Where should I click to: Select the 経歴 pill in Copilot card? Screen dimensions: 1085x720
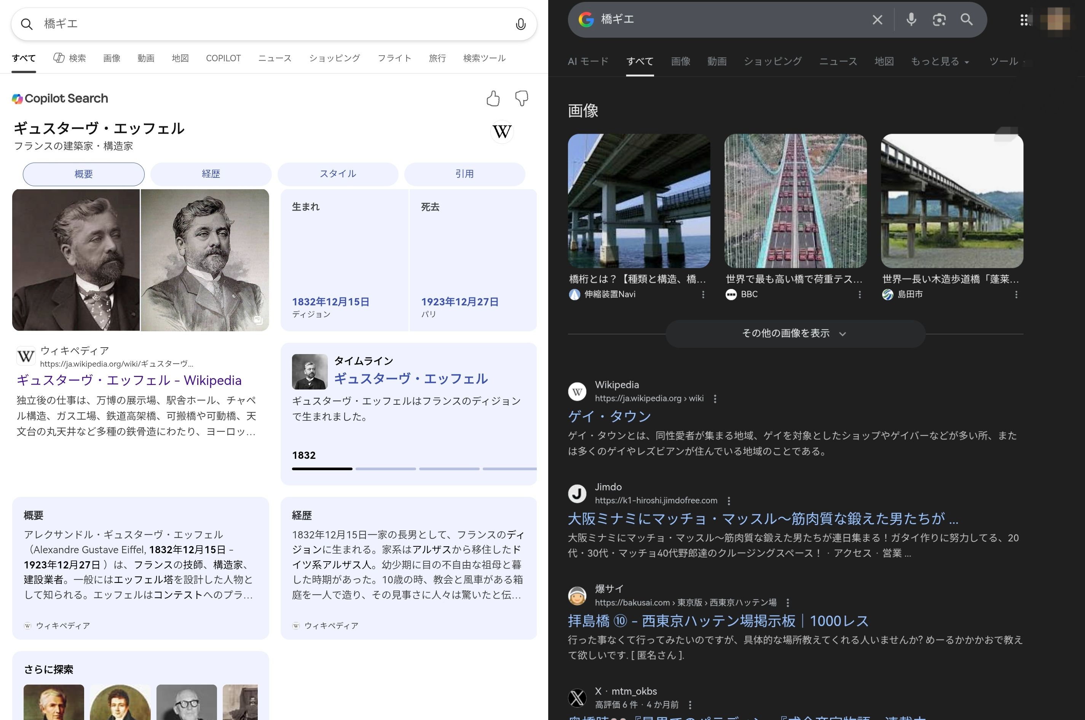coord(211,174)
